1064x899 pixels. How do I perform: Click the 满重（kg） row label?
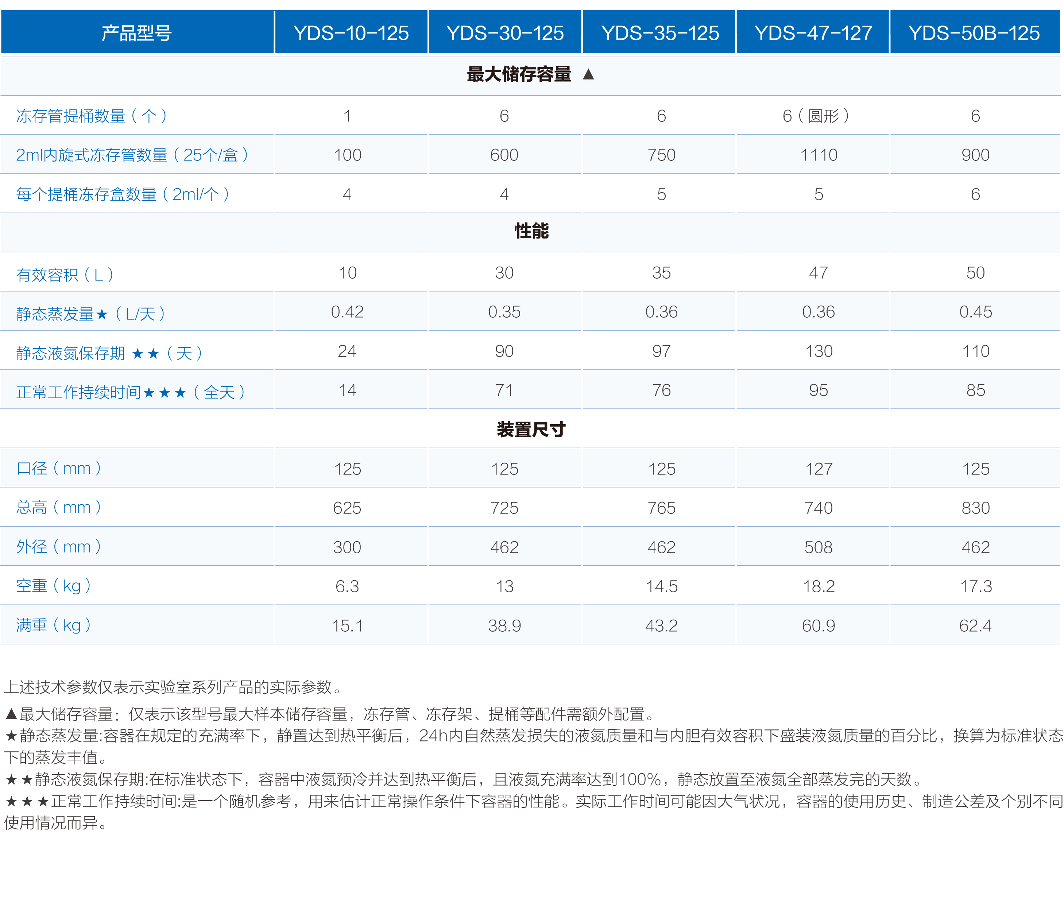pyautogui.click(x=54, y=625)
